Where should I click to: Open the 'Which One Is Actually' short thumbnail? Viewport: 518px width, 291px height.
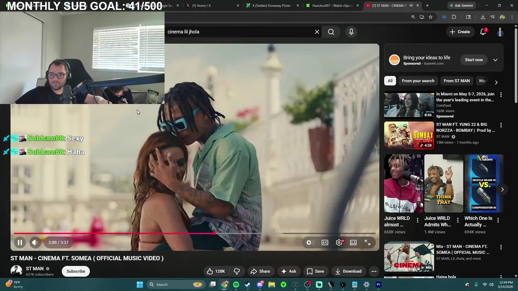point(484,183)
